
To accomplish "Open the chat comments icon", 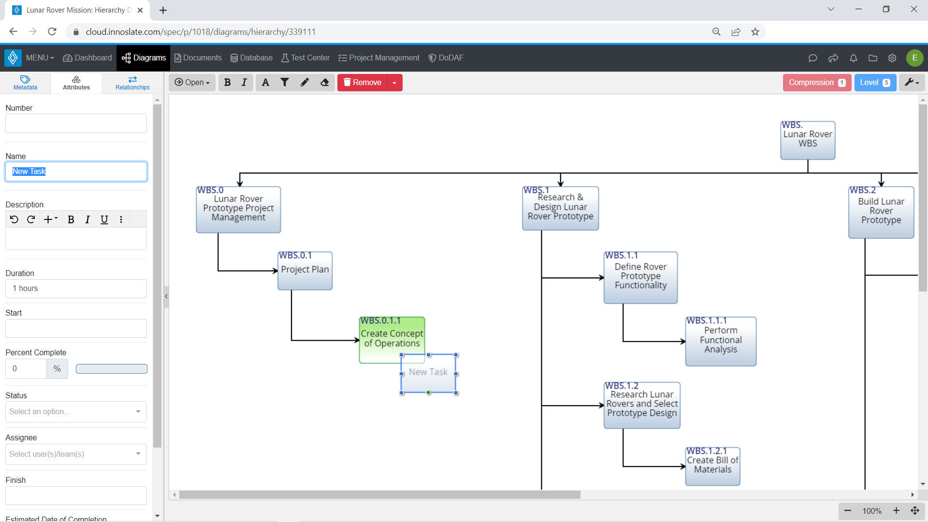I will click(812, 58).
